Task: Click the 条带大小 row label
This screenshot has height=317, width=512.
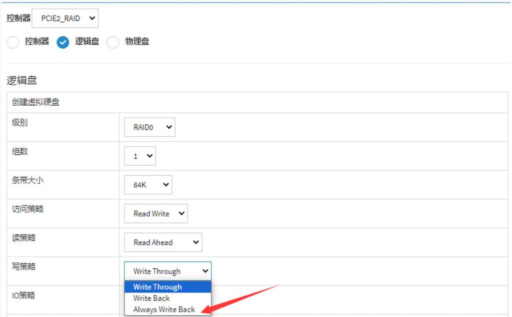Action: point(27,180)
